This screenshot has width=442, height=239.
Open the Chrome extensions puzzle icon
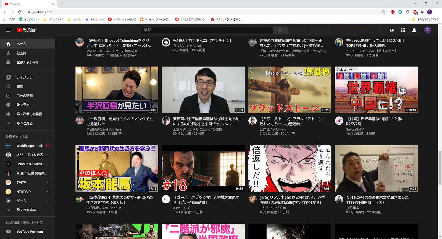[422, 12]
